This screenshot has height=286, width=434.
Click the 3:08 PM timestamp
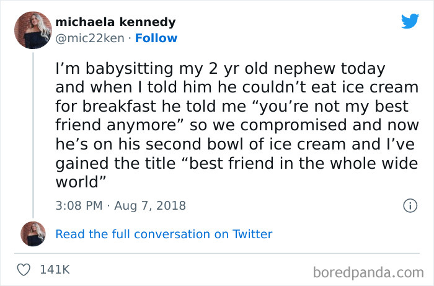[x=77, y=205]
